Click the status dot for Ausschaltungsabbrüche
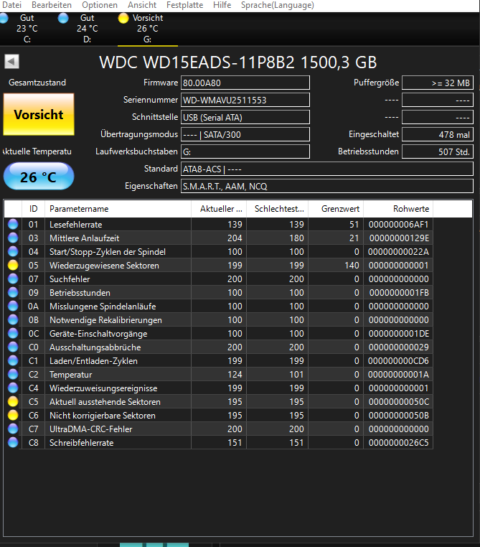This screenshot has height=547, width=480. point(13,347)
